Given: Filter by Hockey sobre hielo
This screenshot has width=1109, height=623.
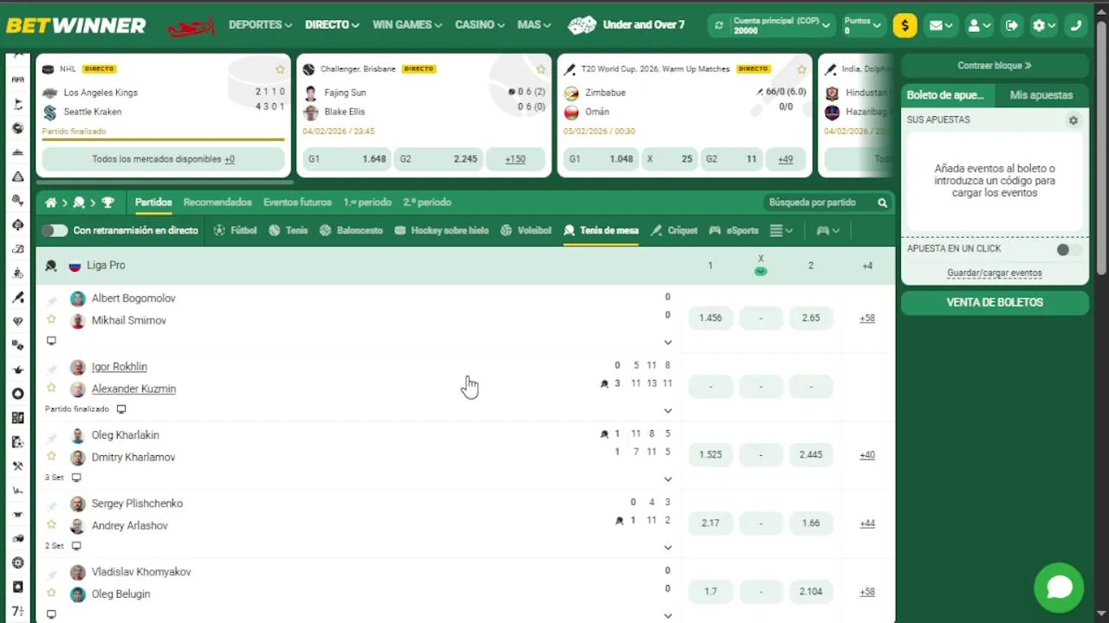Looking at the screenshot, I should tap(442, 230).
